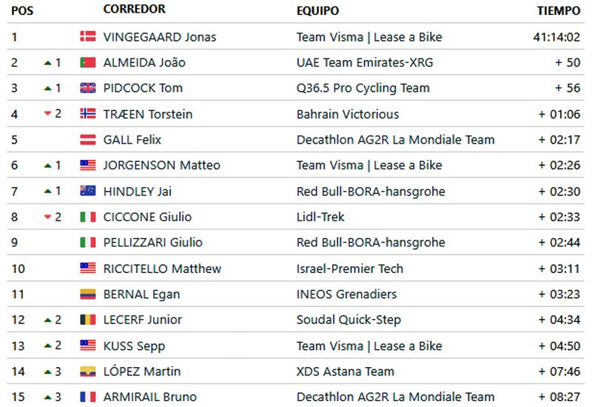Open the UAE Team Emirates-XRG team link
Screen dimensions: 592x407
point(365,63)
